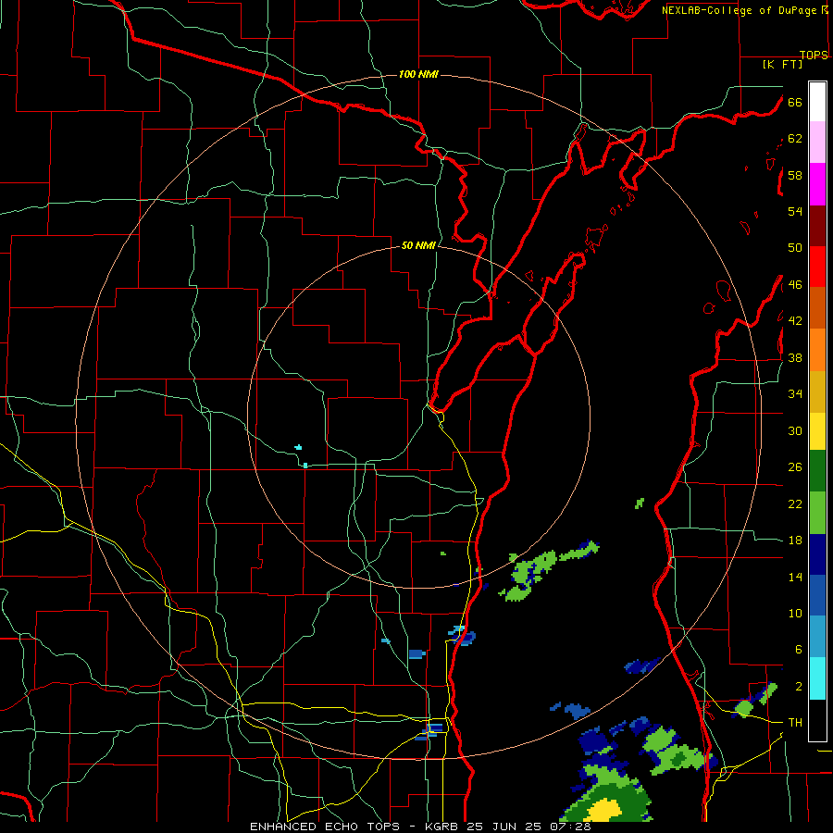
Task: Pick the light pink legend color band
Action: (x=817, y=142)
